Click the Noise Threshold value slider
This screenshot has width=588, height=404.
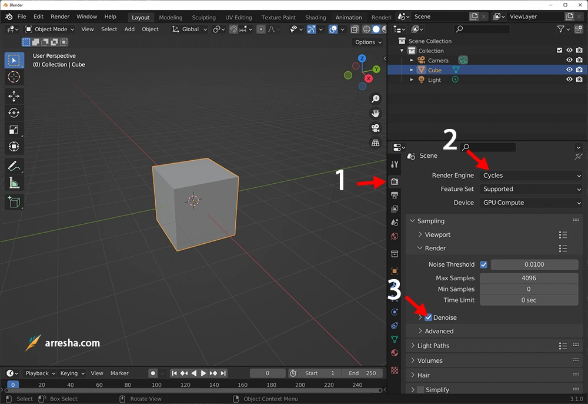(534, 264)
